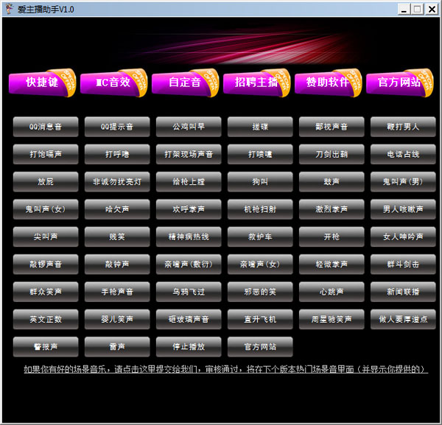Play the 英文正数 sound

(46, 319)
